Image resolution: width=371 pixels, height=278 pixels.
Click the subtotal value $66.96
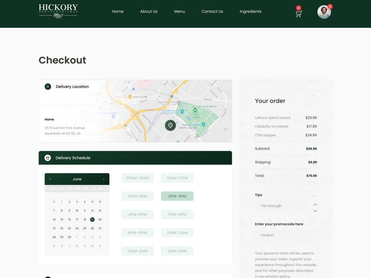pos(311,149)
